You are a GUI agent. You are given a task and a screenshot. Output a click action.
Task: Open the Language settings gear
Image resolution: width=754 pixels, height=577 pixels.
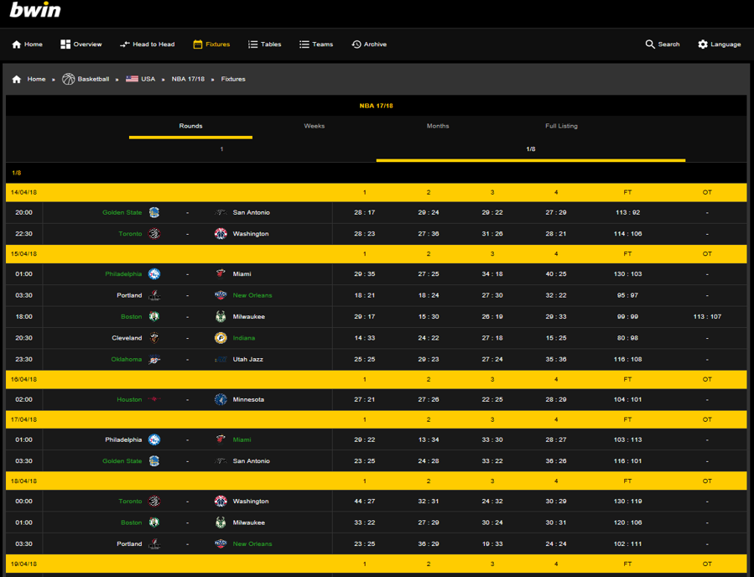tap(703, 44)
